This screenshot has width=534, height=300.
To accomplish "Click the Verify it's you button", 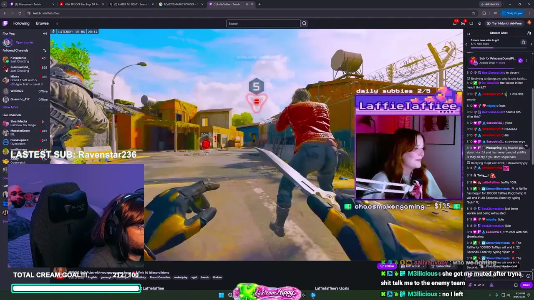I will (x=513, y=13).
